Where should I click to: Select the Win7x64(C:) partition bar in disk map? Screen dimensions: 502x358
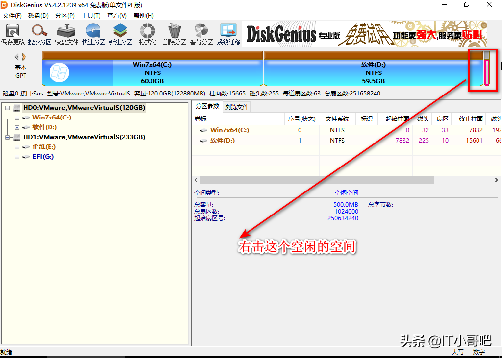pyautogui.click(x=152, y=69)
